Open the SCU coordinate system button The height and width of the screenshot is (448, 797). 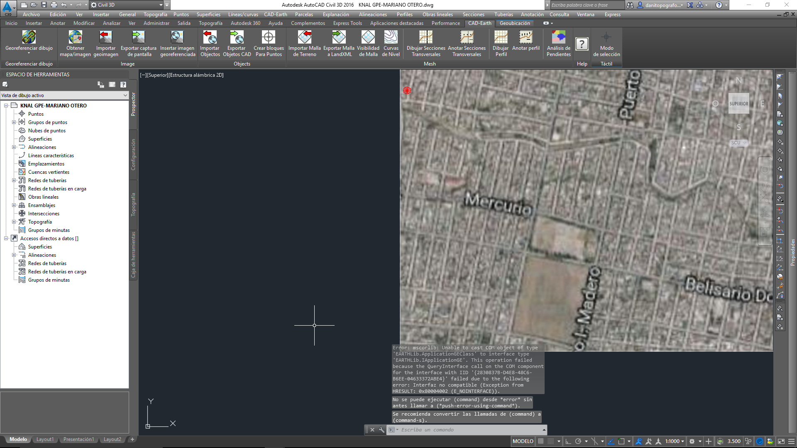[x=738, y=143]
